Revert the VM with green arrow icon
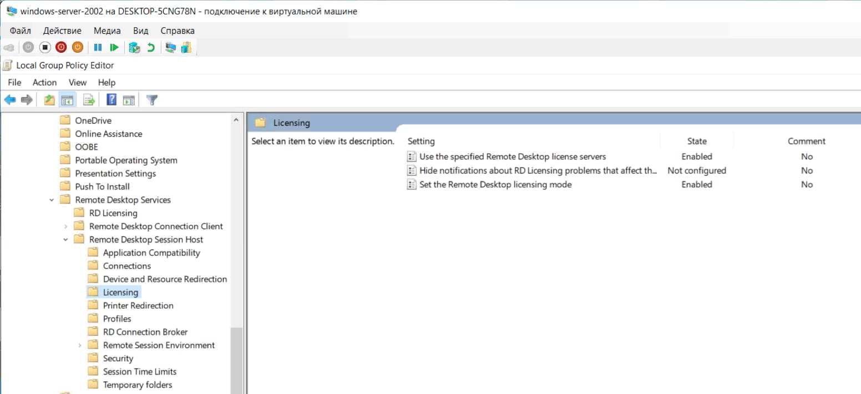Screen dimensions: 861x394 (x=150, y=48)
